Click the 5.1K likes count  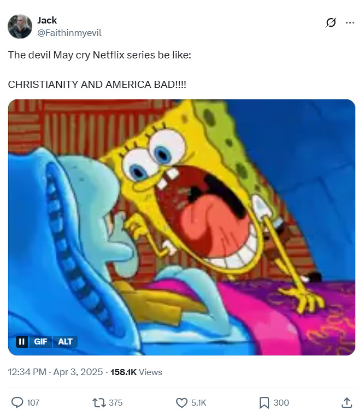click(x=199, y=403)
